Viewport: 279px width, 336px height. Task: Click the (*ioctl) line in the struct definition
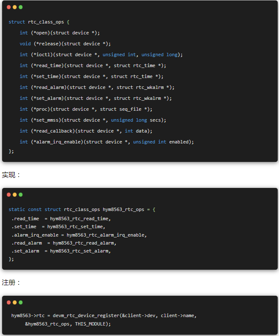pyautogui.click(x=101, y=55)
